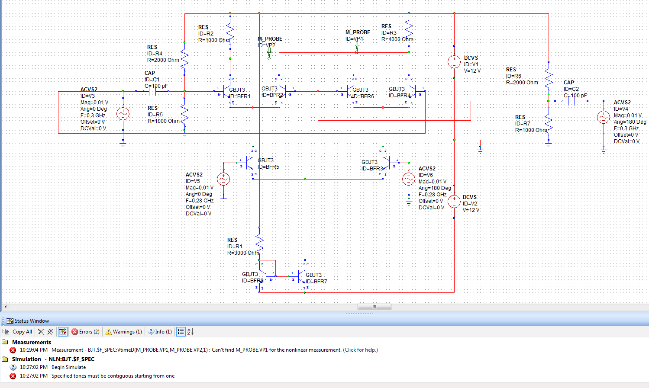Clear selected message with single X icon
Screen dimensions: 649x388
(41, 332)
